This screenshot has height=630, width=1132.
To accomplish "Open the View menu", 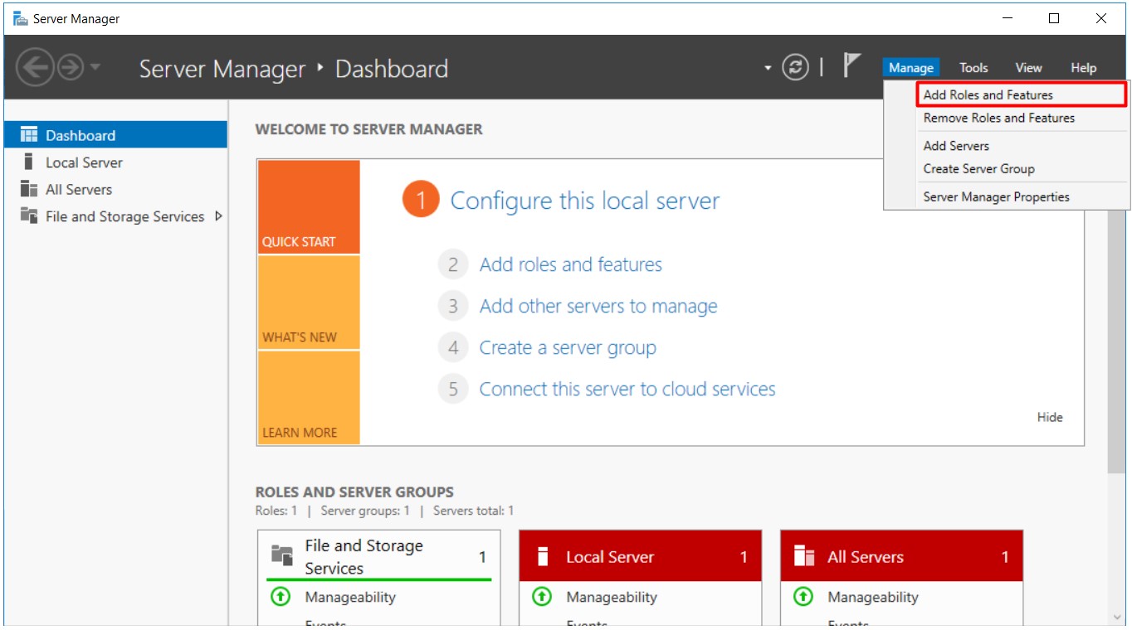I will tap(1028, 68).
